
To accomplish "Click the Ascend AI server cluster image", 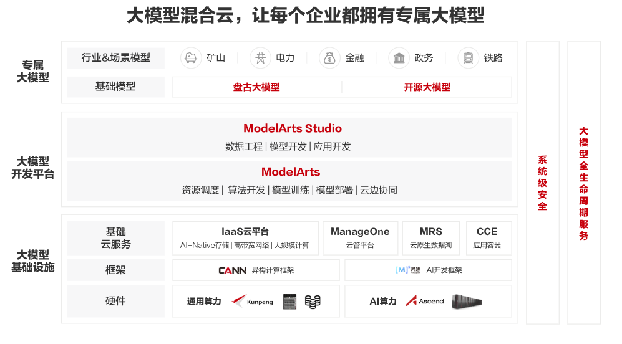I will (x=467, y=302).
